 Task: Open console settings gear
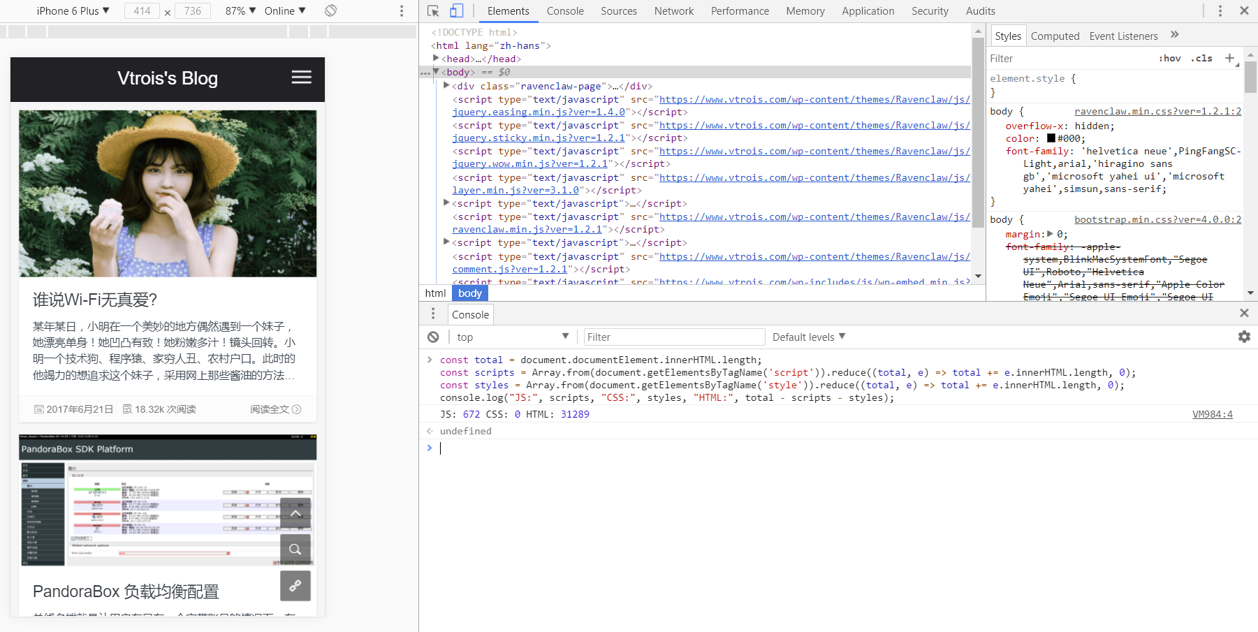[1244, 337]
